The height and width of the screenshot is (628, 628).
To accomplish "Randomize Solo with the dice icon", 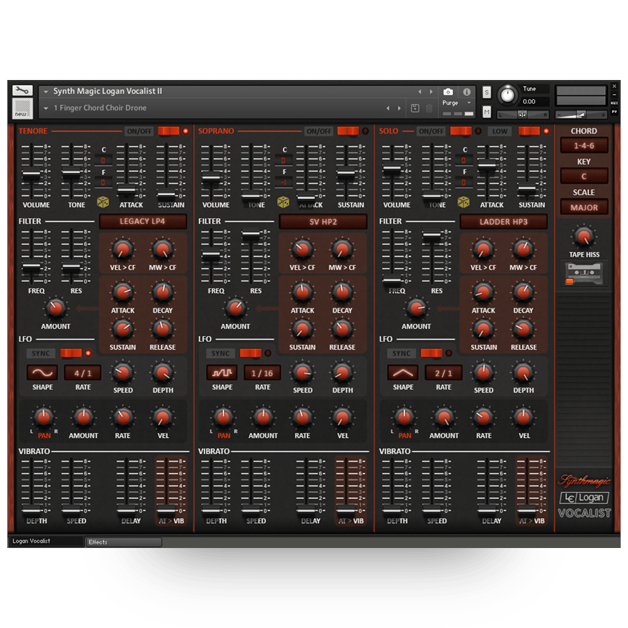I will point(464,202).
